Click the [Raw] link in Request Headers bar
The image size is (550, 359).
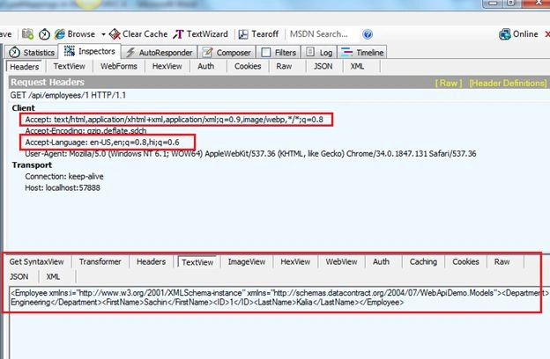[449, 83]
